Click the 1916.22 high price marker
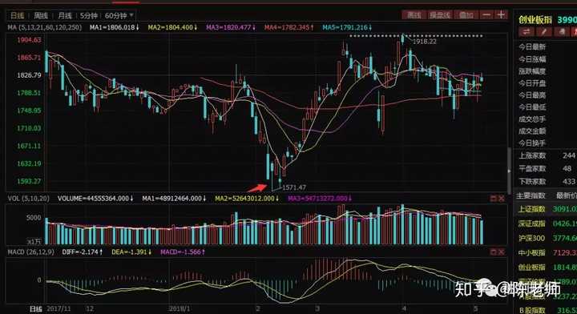The width and height of the screenshot is (577, 314). (424, 42)
